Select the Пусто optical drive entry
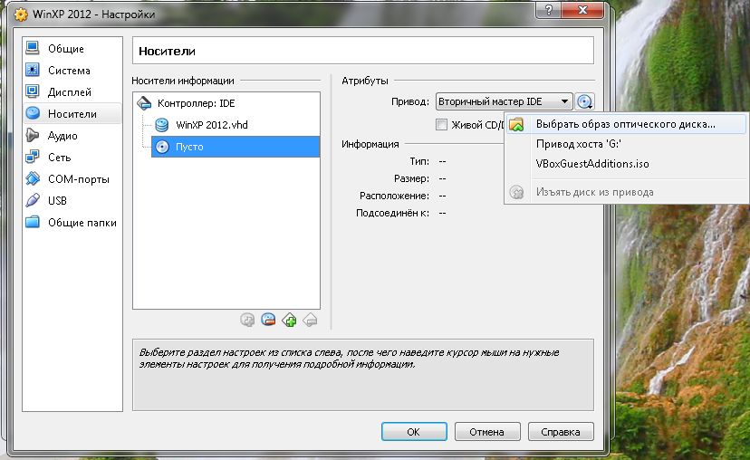Viewport: 750px width, 460px height. 189,147
